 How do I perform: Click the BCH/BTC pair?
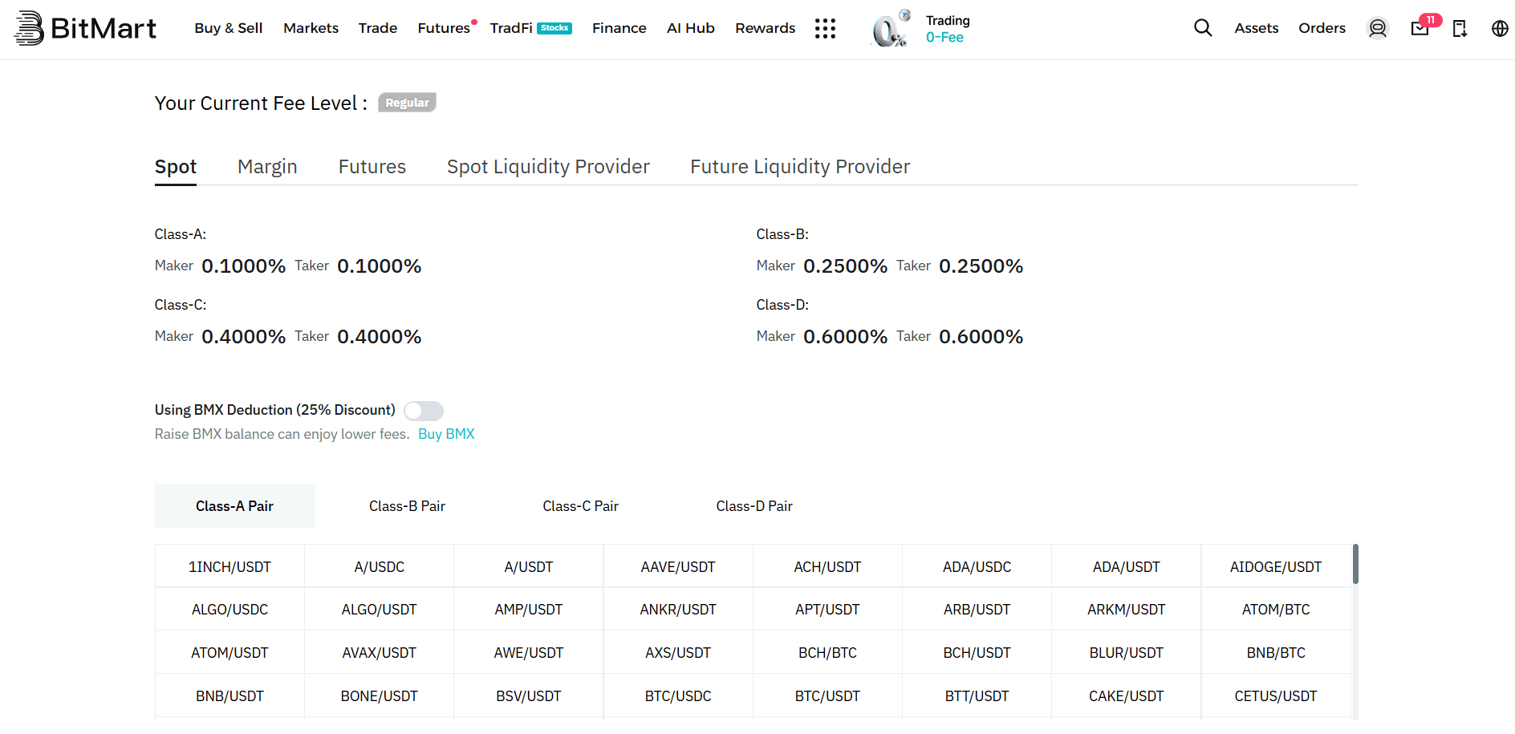(827, 653)
